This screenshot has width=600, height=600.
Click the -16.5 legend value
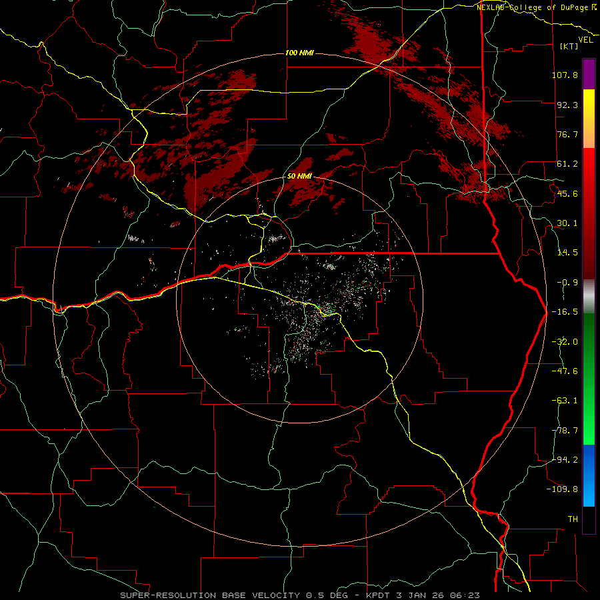tap(565, 312)
